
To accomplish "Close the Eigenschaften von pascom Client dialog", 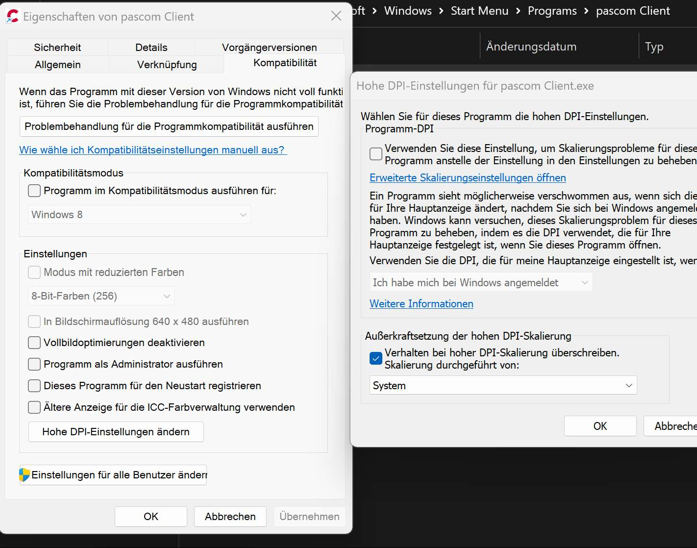I will 336,16.
